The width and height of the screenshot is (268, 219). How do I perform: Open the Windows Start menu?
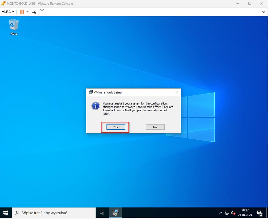pos(6,213)
